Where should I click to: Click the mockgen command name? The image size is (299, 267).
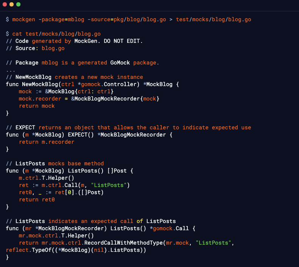point(23,19)
